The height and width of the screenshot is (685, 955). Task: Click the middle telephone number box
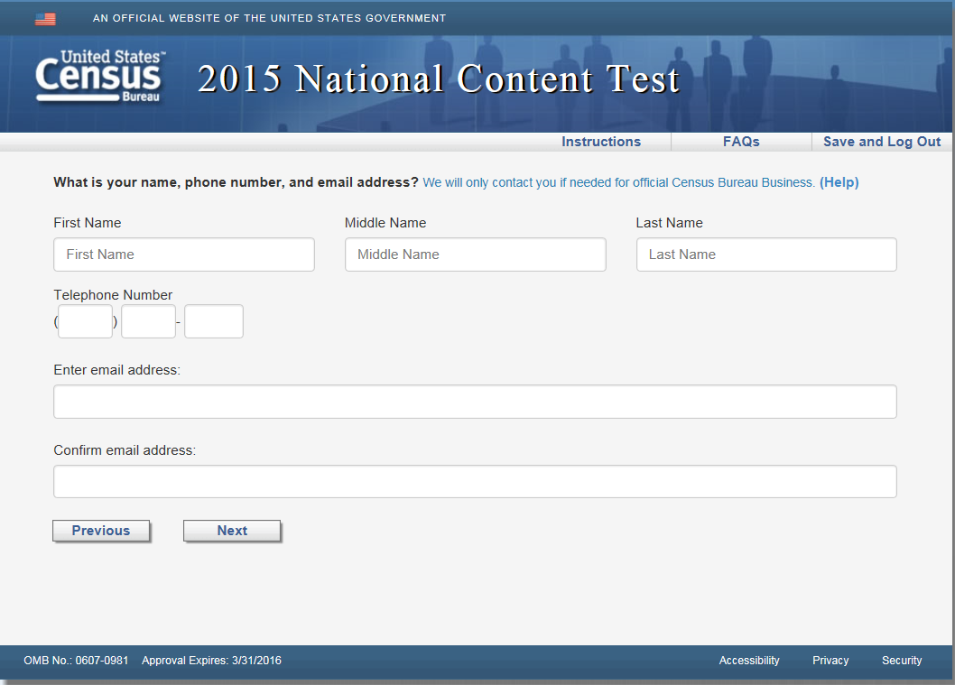(148, 321)
